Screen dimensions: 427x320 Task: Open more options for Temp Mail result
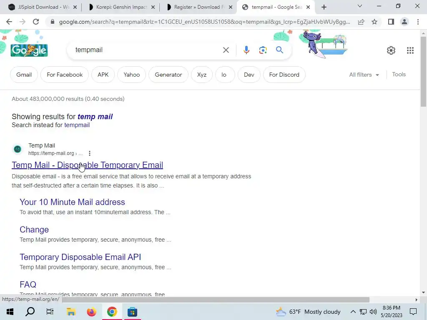[90, 153]
